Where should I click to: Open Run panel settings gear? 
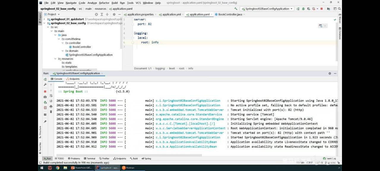pos(330,73)
